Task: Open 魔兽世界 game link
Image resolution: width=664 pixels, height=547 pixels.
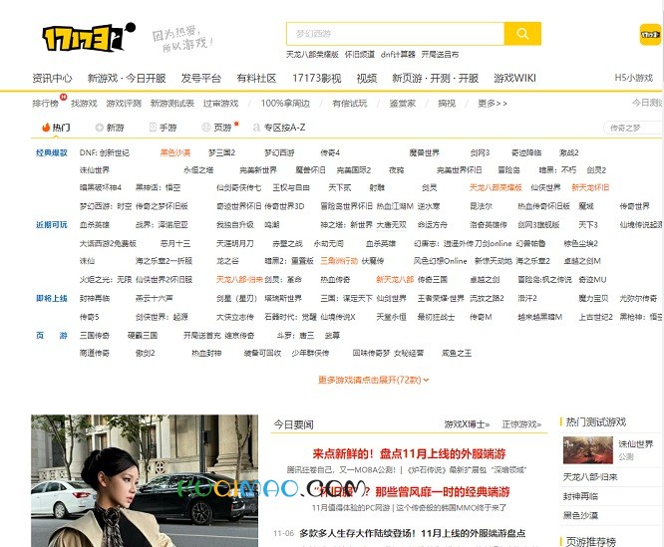Action: tap(425, 152)
